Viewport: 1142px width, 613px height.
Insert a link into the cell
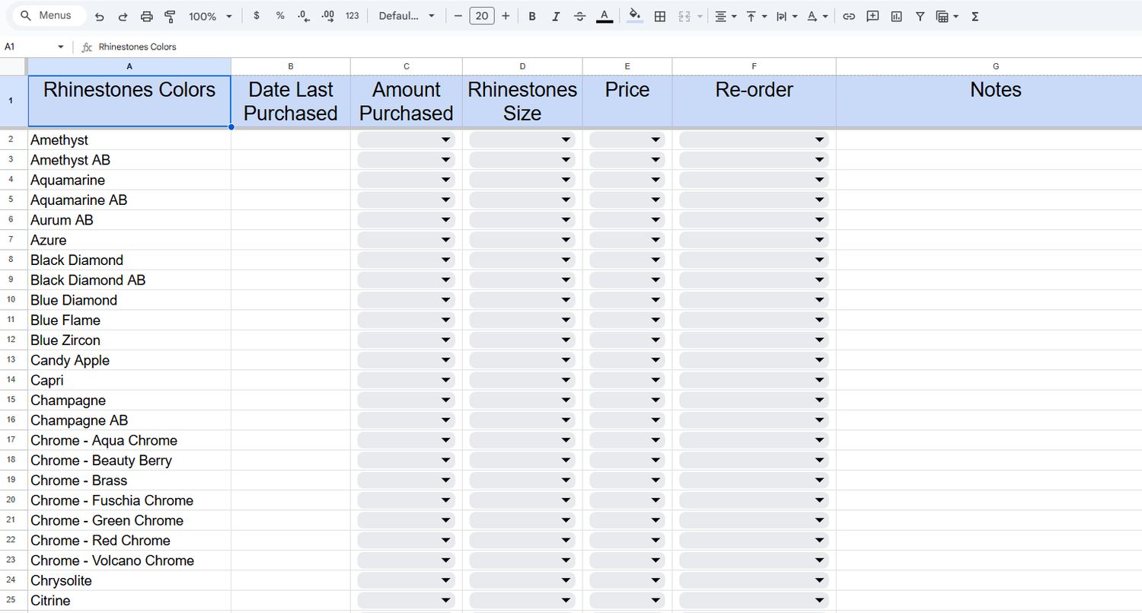click(x=848, y=15)
